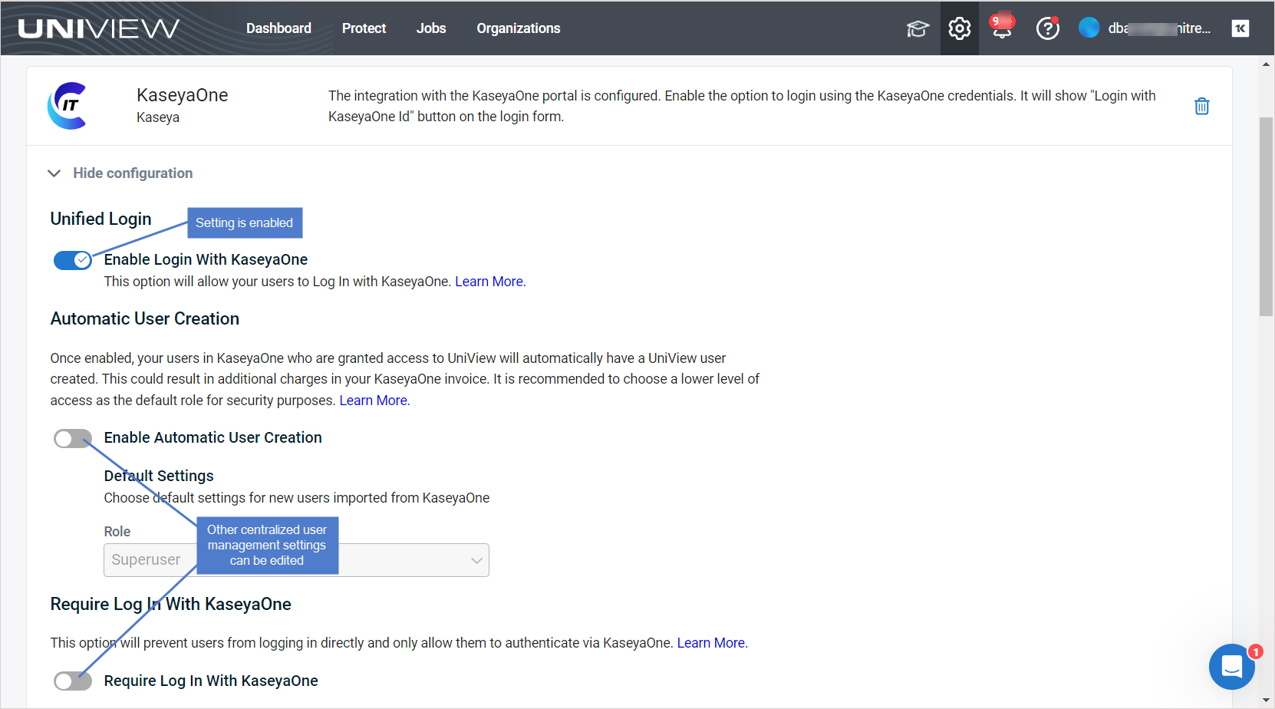Click the Hide configuration text
This screenshot has height=709, width=1275.
click(x=133, y=173)
